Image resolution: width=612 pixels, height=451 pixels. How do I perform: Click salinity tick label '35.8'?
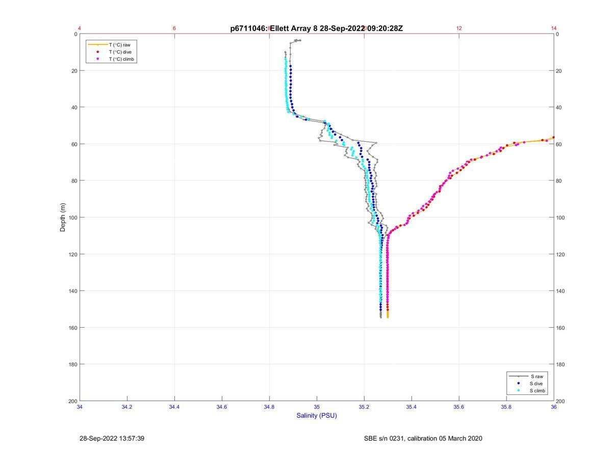pos(506,407)
